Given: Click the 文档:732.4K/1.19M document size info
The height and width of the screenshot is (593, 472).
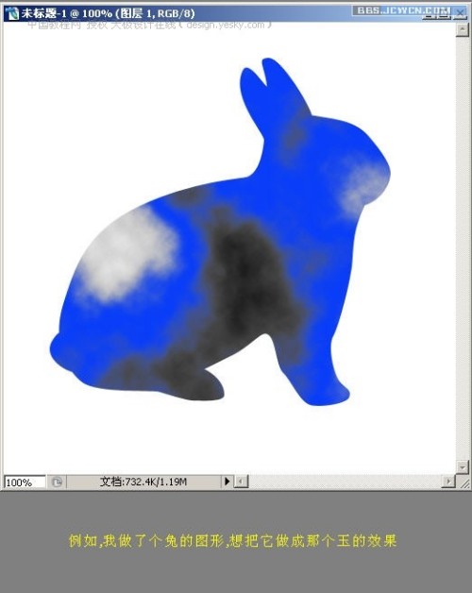Looking at the screenshot, I should coord(143,482).
